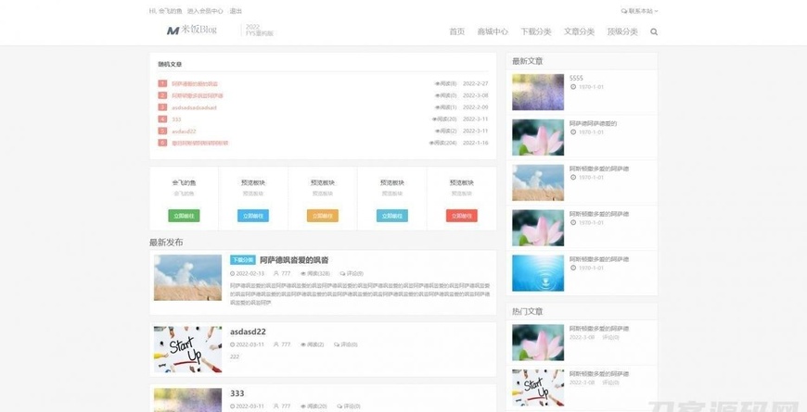Go to 商城中心 in the navbar
This screenshot has height=412, width=807.
[x=493, y=31]
